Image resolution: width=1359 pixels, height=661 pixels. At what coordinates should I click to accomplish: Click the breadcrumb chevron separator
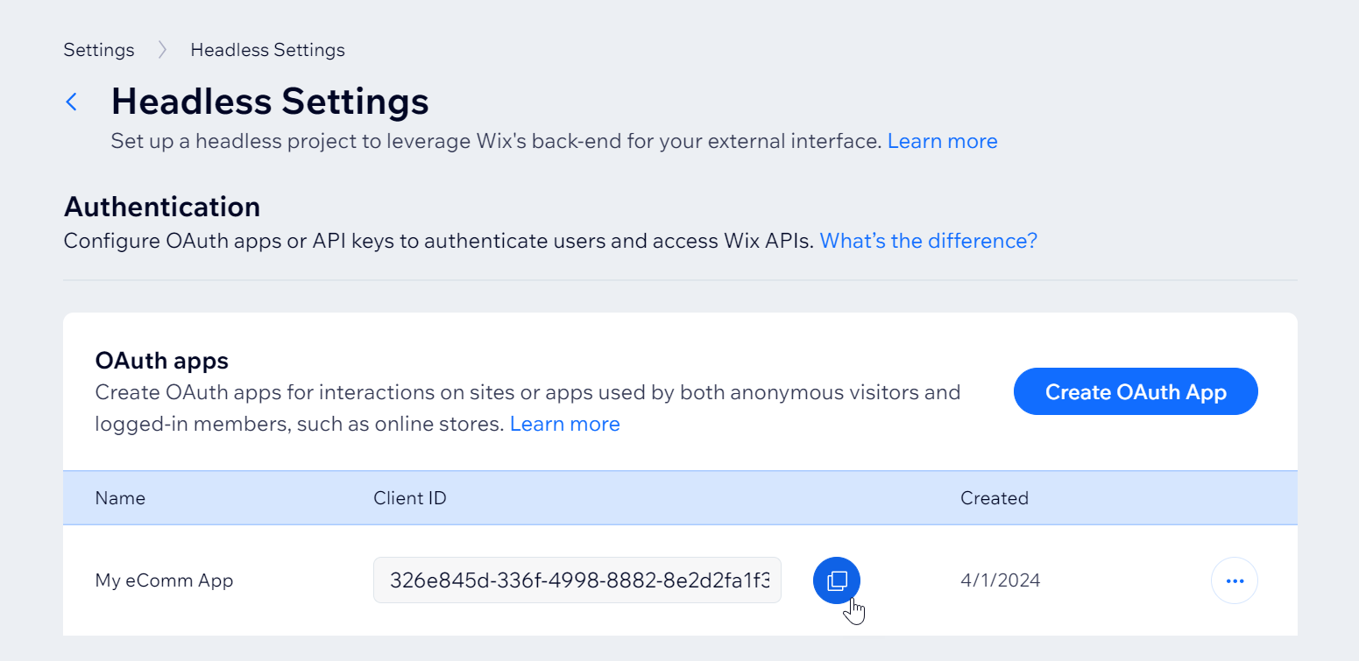[162, 50]
